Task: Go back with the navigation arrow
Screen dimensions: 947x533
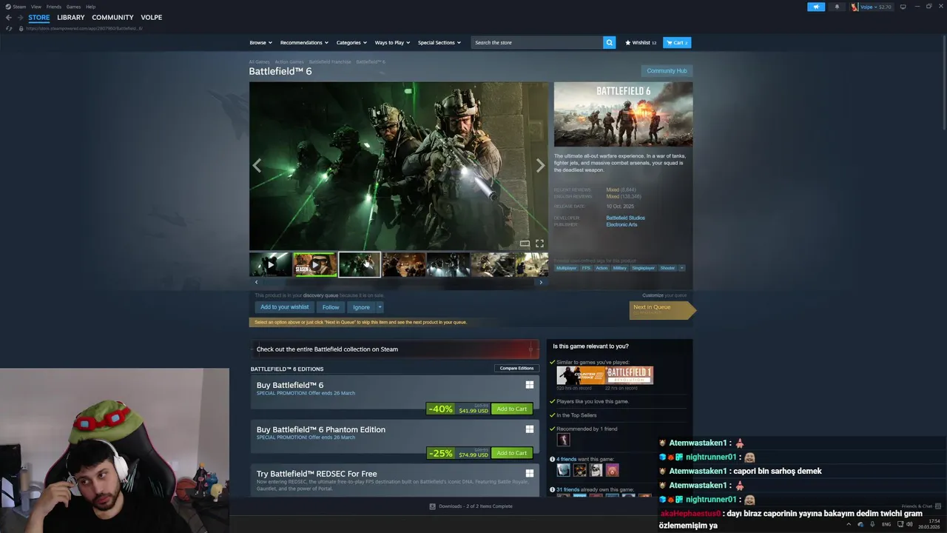Action: pyautogui.click(x=9, y=17)
